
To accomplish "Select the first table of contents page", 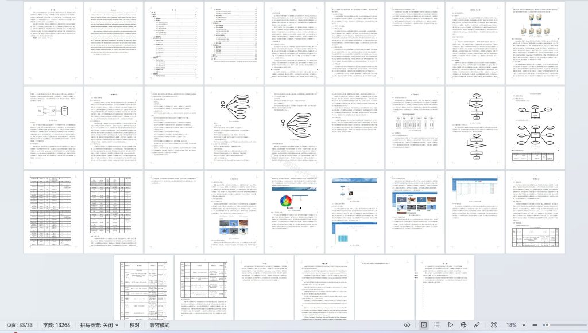I will (x=173, y=43).
